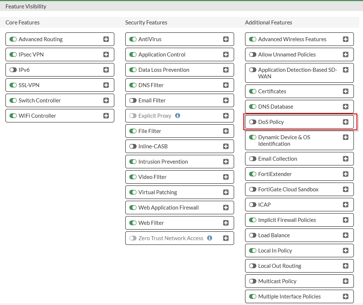Click the plus icon on Certificates
This screenshot has height=305, width=363.
345,91
